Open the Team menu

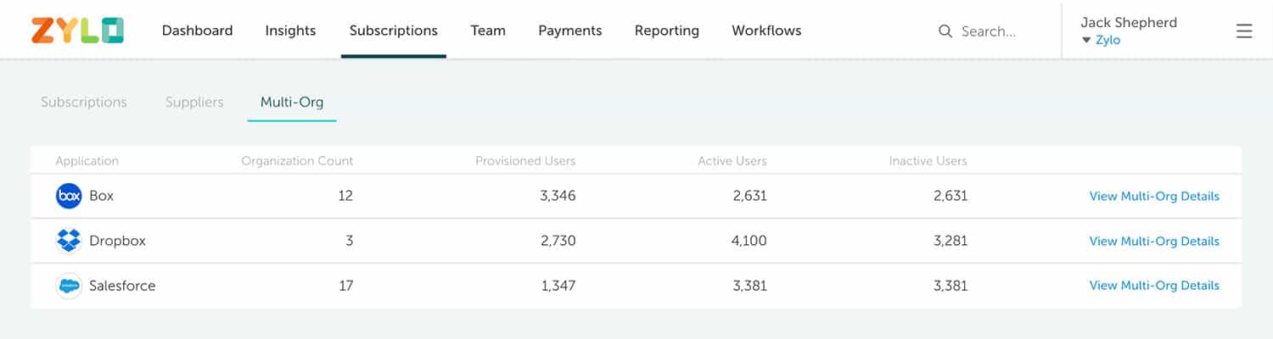pos(488,31)
